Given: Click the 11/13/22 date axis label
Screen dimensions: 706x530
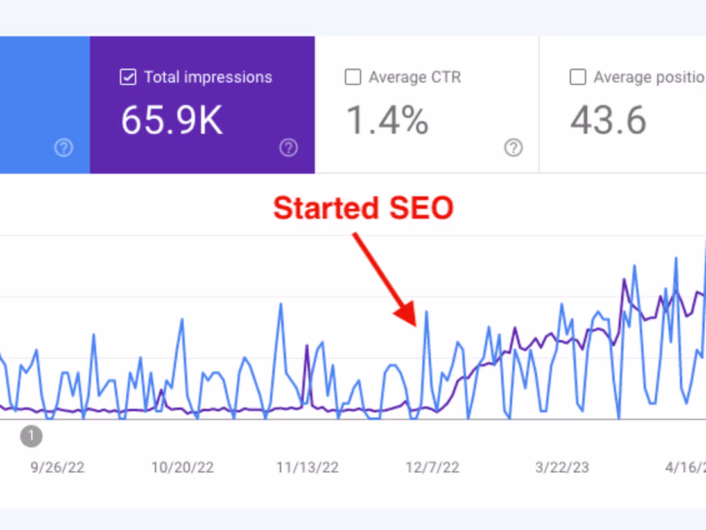Looking at the screenshot, I should click(x=307, y=467).
